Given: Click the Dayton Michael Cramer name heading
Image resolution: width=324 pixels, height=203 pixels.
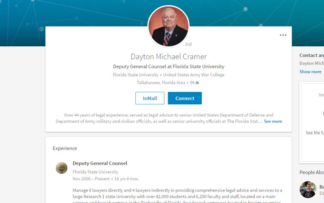Looking at the screenshot, I should [168, 56].
